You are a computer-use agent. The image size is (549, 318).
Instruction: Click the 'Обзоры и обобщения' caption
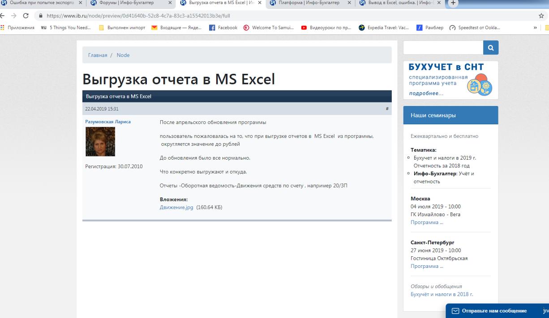tap(436, 286)
